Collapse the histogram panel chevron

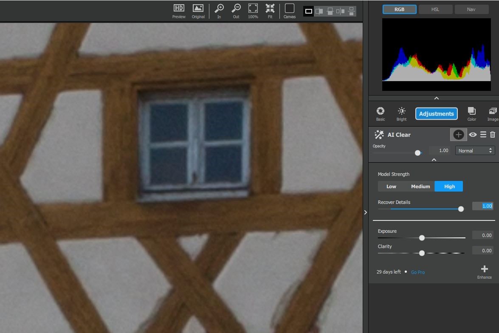point(436,98)
